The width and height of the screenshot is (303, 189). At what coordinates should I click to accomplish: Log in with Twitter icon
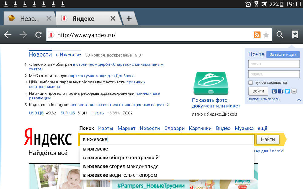pos(287,91)
